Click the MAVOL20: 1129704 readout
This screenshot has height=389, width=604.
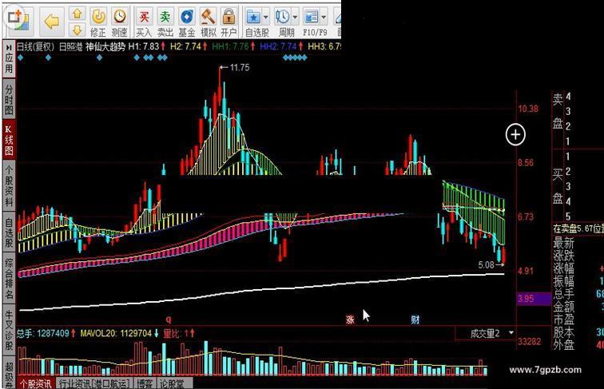pos(116,333)
